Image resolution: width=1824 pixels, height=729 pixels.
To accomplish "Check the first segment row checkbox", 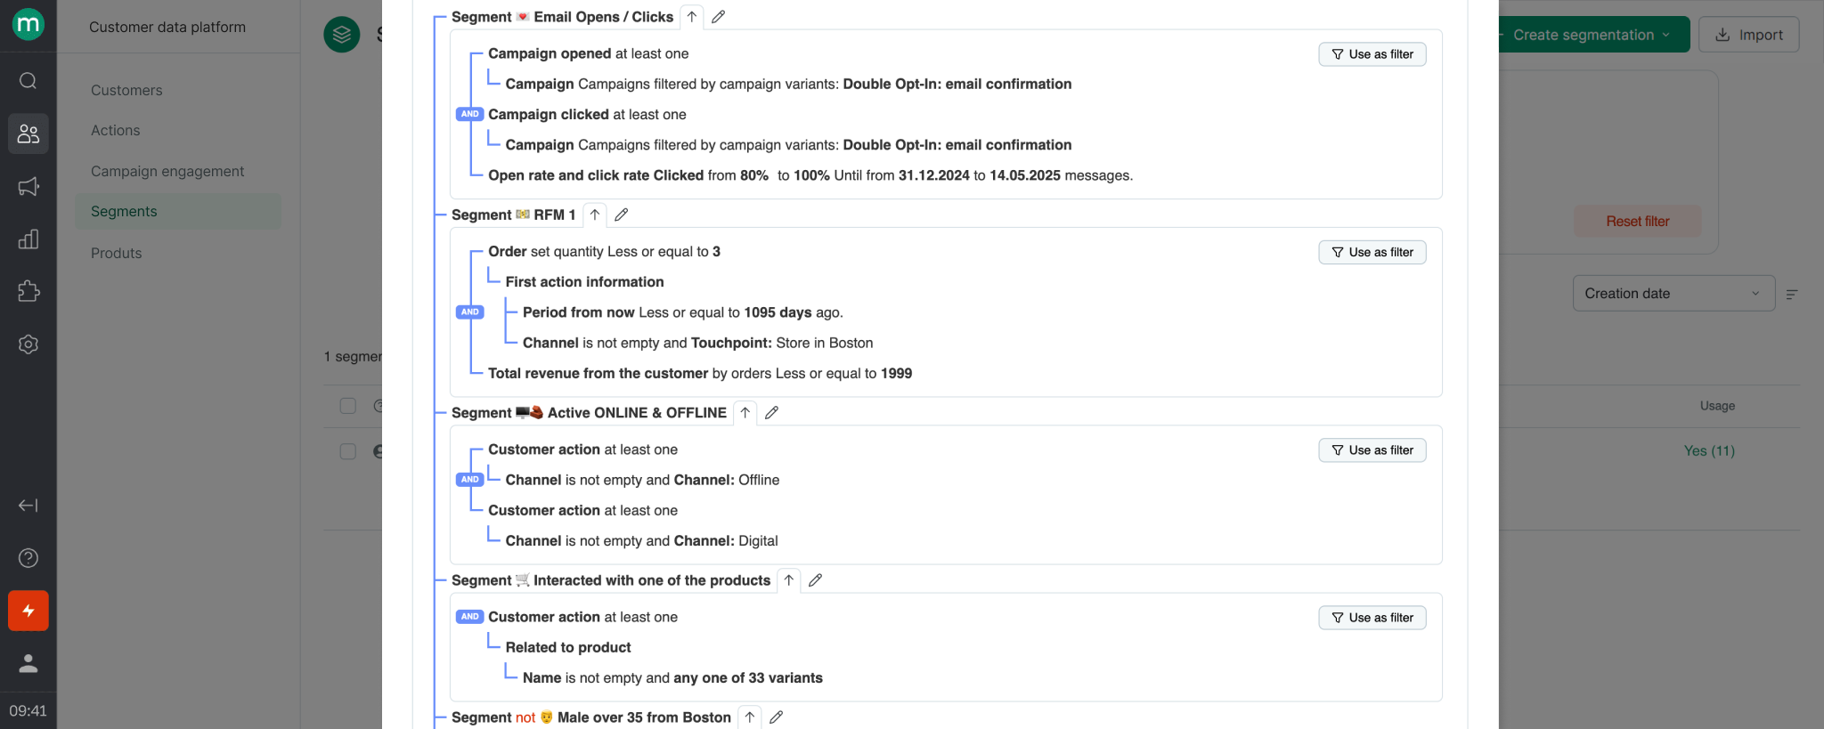I will click(348, 451).
